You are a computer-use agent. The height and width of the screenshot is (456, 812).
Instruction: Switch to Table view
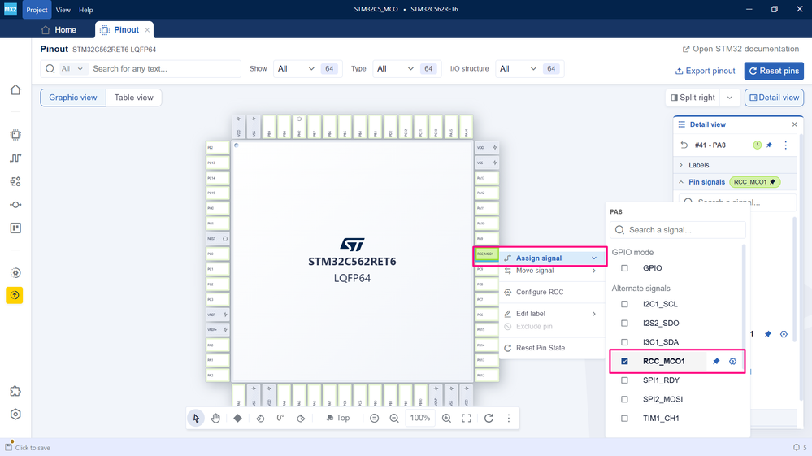pos(133,98)
